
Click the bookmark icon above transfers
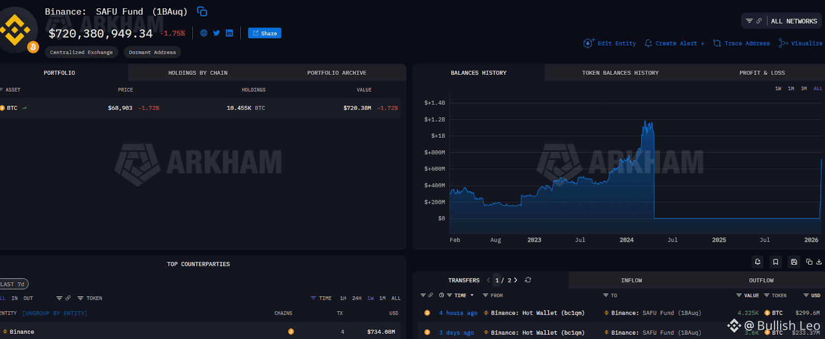click(x=775, y=262)
